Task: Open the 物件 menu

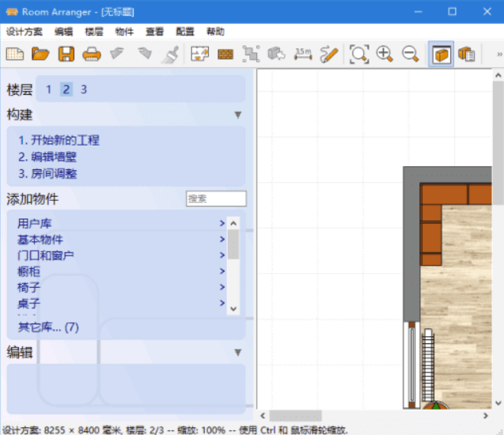Action: (x=124, y=32)
